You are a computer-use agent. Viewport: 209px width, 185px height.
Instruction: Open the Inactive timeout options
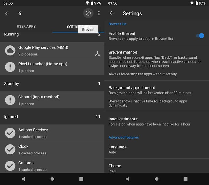[156, 121]
